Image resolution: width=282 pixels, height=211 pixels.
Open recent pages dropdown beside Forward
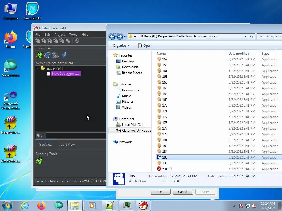coord(125,37)
